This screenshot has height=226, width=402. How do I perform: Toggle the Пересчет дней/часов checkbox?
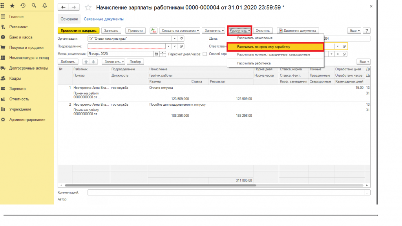205,54
